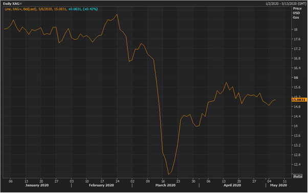This screenshot has height=193, width=308.
Task: Click the 12.8 price axis tick
Action: (297, 155)
